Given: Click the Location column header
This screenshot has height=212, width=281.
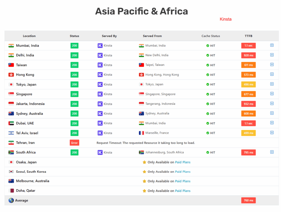Looking at the screenshot, I should pos(29,36).
